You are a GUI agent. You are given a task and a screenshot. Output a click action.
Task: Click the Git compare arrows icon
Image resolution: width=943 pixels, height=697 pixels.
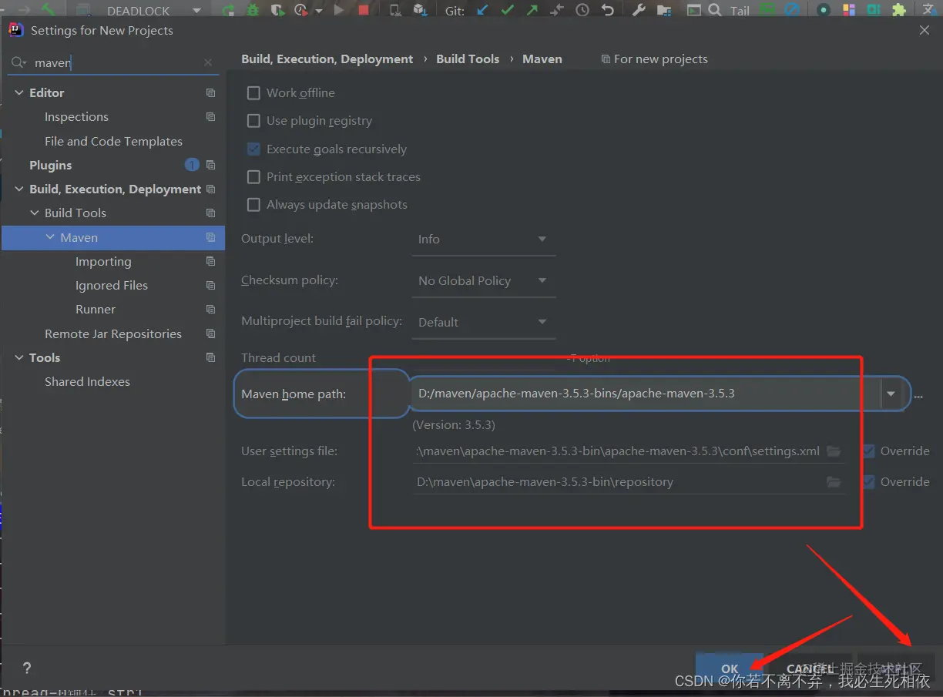pyautogui.click(x=557, y=10)
